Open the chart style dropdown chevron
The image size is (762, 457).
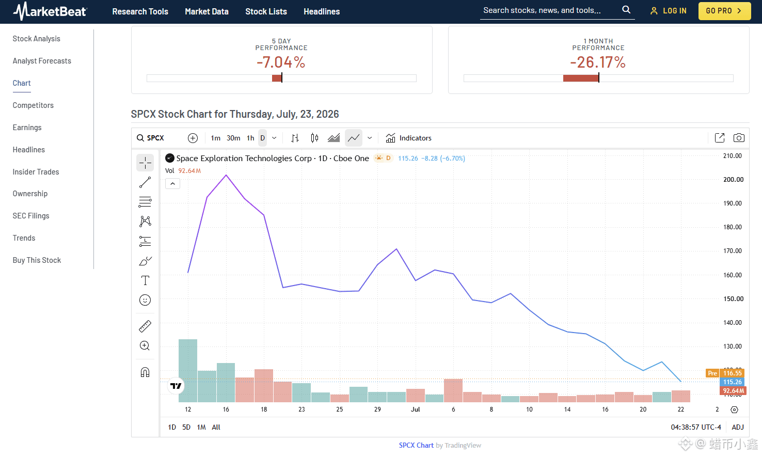point(370,138)
